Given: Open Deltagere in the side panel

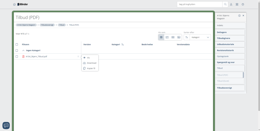Looking at the screenshot, I should click(230, 32).
